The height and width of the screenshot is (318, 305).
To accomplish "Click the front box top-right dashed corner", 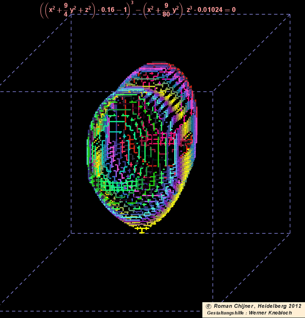I will pyautogui.click(x=213, y=92).
